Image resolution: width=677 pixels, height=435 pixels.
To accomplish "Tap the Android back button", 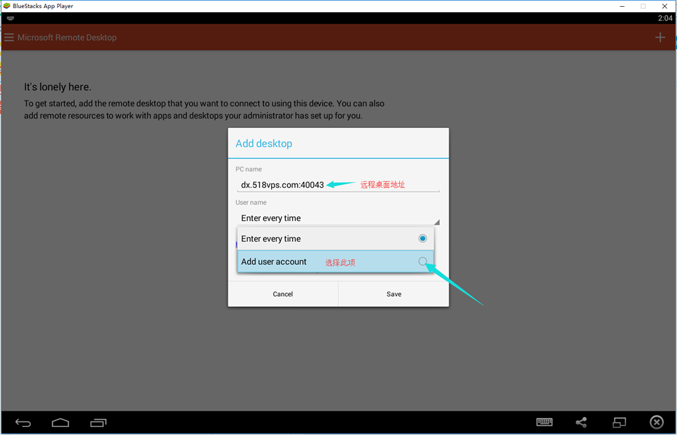I will pos(23,423).
